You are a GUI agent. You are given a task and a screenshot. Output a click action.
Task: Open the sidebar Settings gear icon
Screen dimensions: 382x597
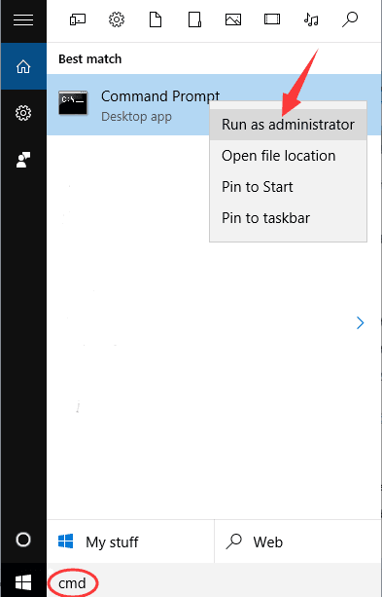coord(23,113)
